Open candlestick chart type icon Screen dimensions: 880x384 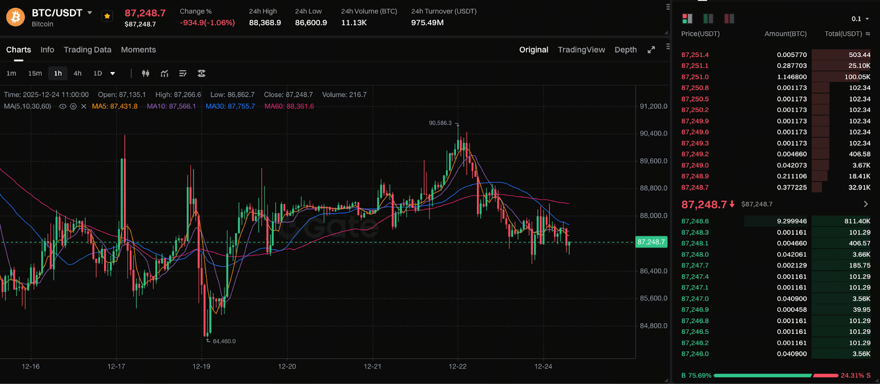pyautogui.click(x=146, y=73)
